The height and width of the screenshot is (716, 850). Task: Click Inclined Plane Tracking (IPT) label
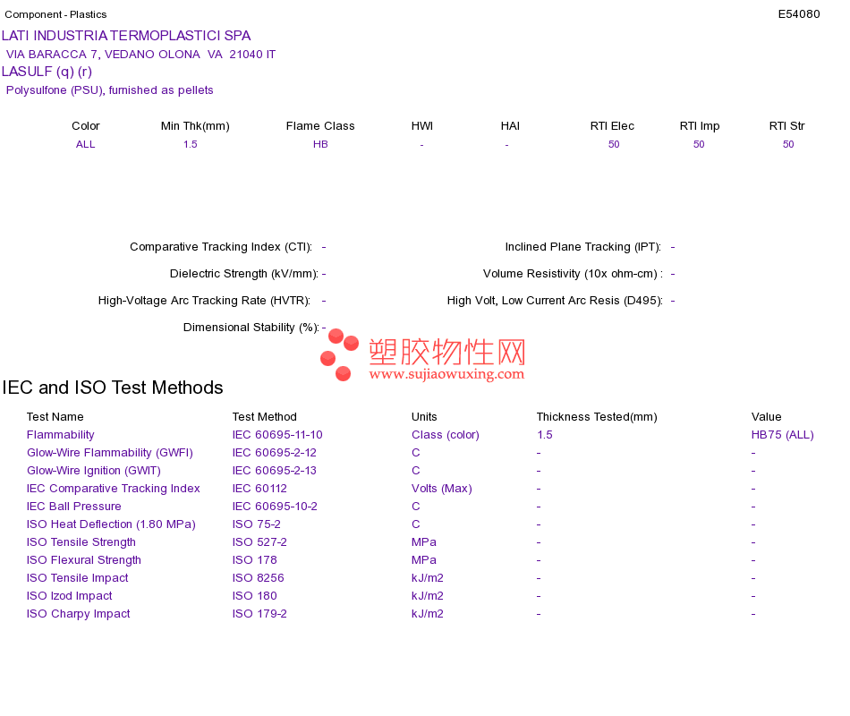[582, 247]
